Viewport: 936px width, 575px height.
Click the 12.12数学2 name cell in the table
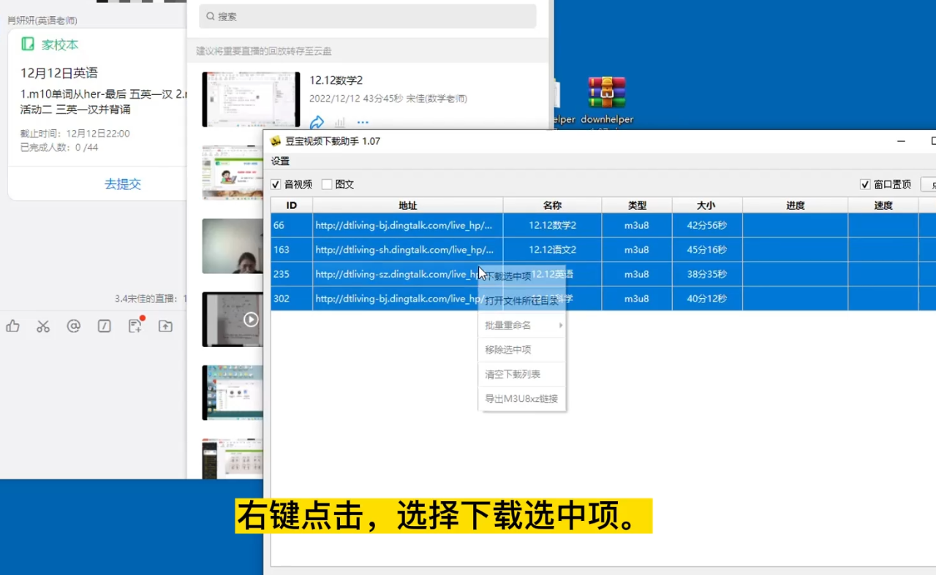pos(553,225)
